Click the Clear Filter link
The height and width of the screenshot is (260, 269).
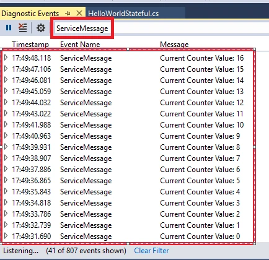[151, 251]
